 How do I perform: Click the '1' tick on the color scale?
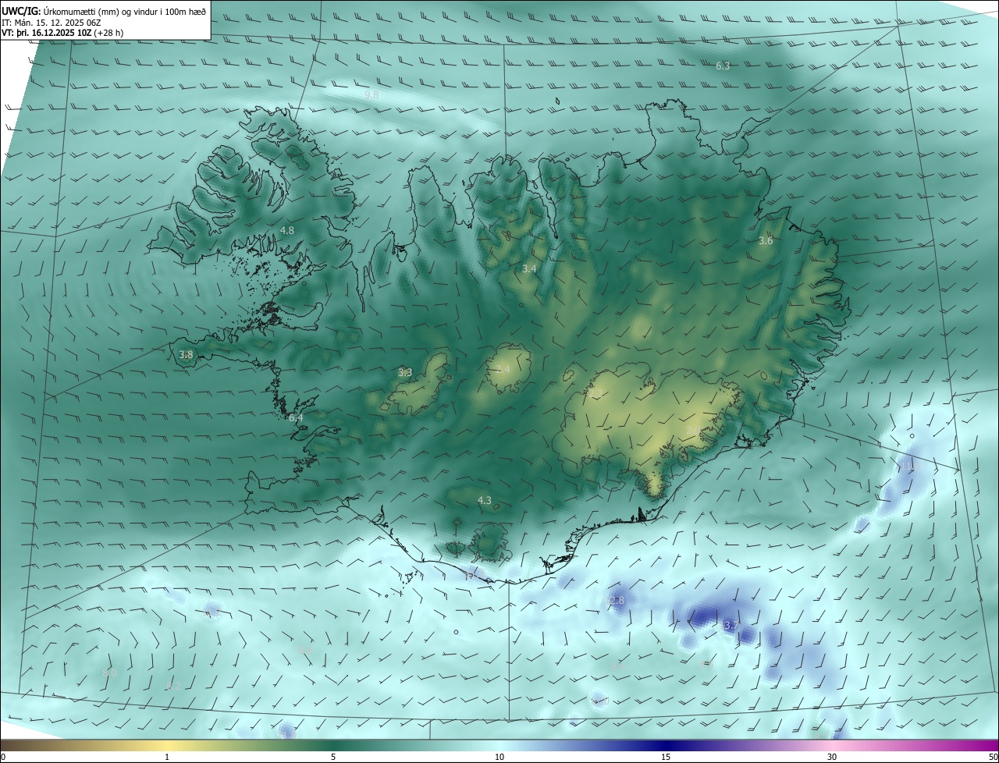(x=167, y=757)
